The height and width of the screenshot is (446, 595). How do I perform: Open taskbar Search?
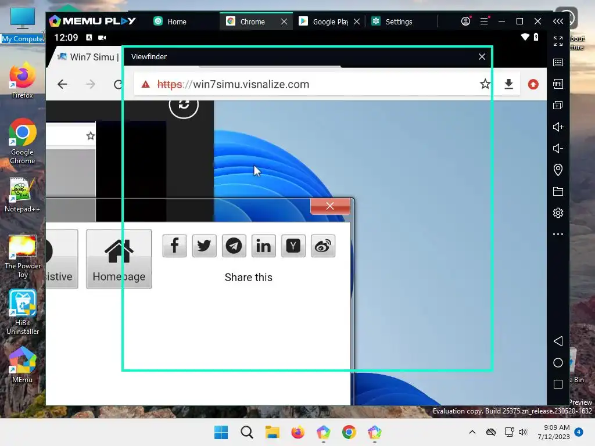(246, 432)
